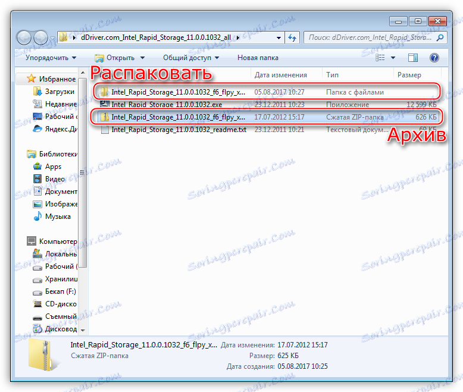The height and width of the screenshot is (392, 463).
Task: Open the Дисковод entry in the sidebar
Action: coord(55,329)
